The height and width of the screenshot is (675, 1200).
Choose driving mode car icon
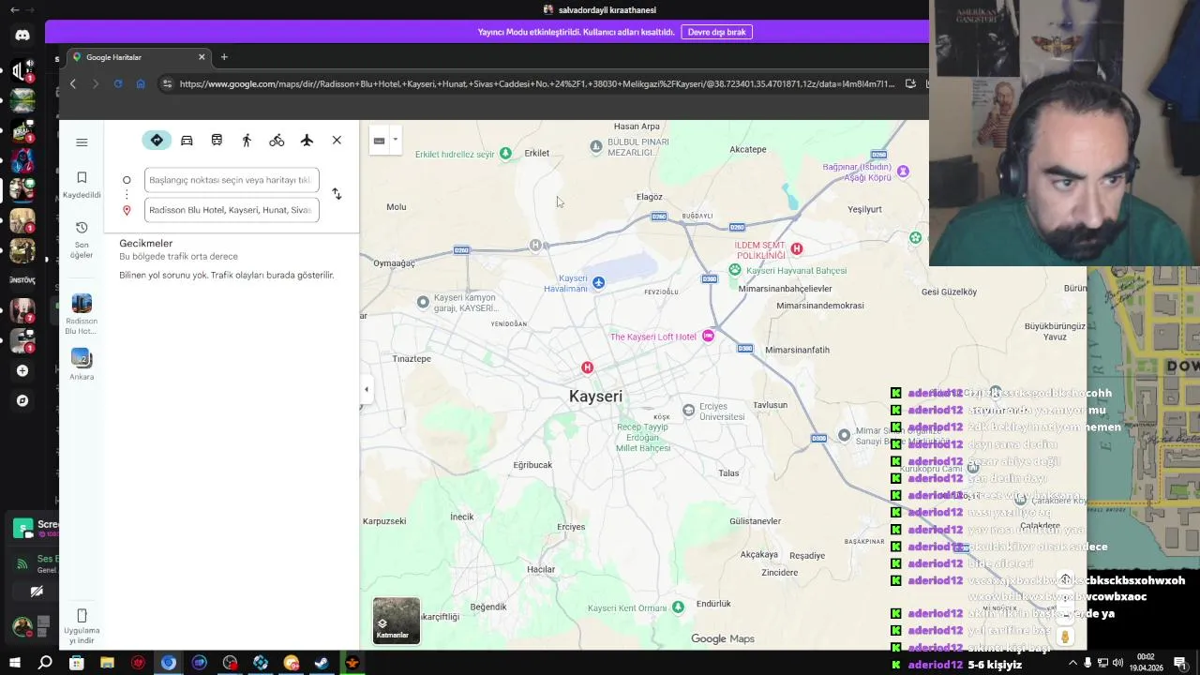187,140
